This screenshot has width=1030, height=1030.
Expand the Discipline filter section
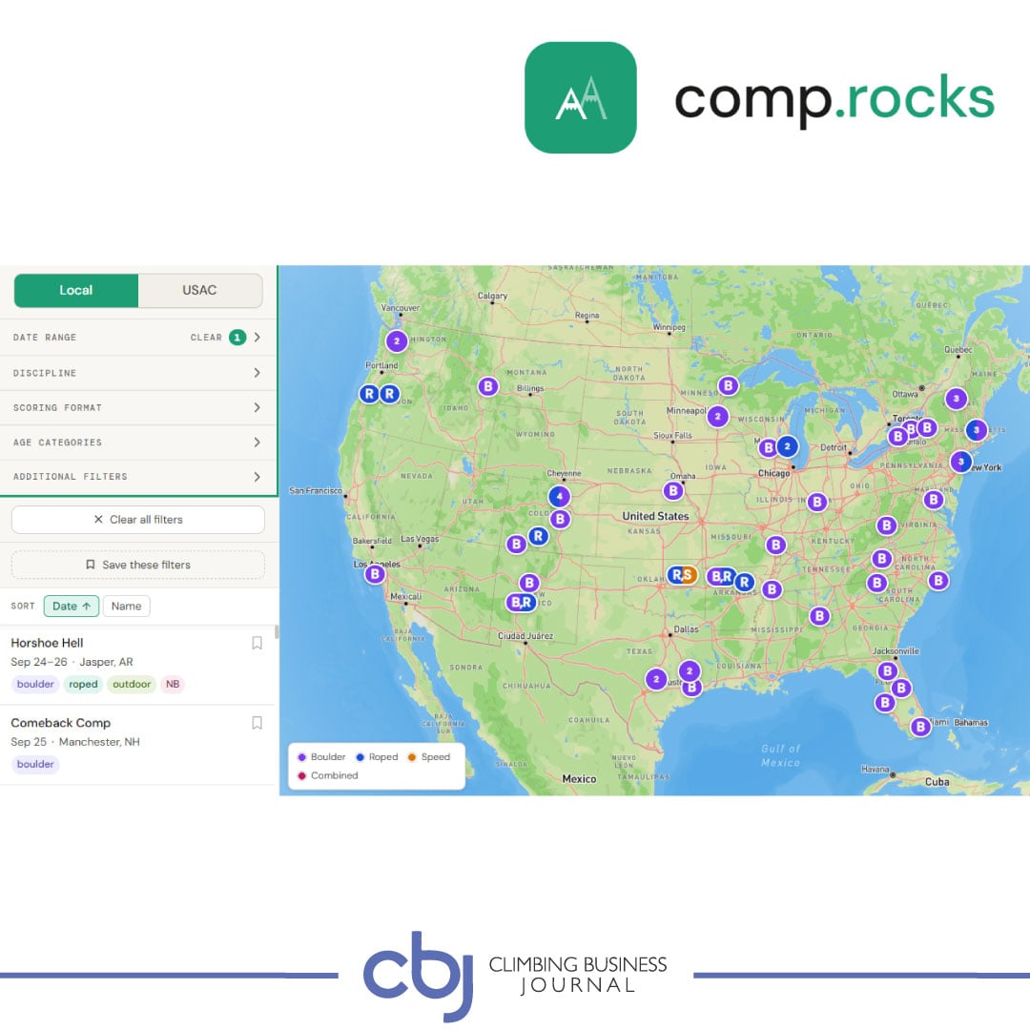point(138,373)
